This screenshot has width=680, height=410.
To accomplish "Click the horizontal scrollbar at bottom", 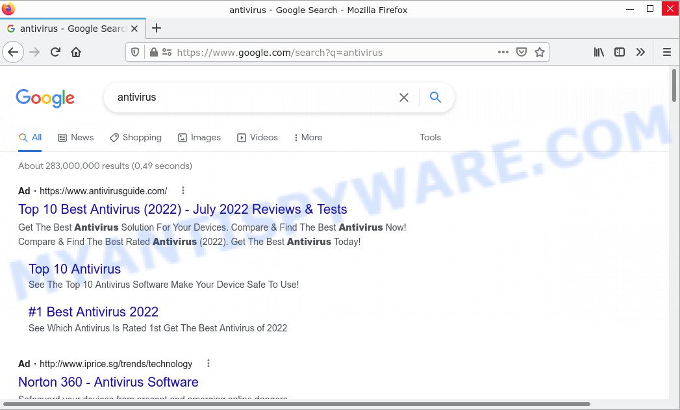I will click(297, 404).
